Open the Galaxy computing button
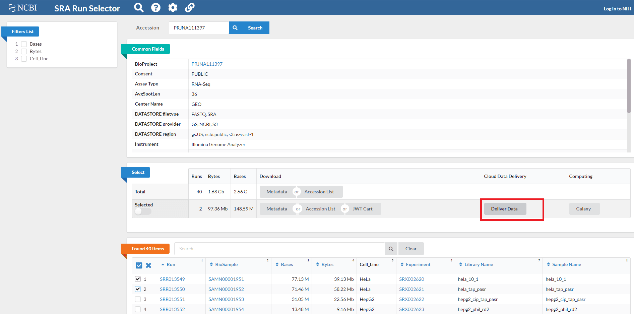The height and width of the screenshot is (314, 634). [584, 209]
